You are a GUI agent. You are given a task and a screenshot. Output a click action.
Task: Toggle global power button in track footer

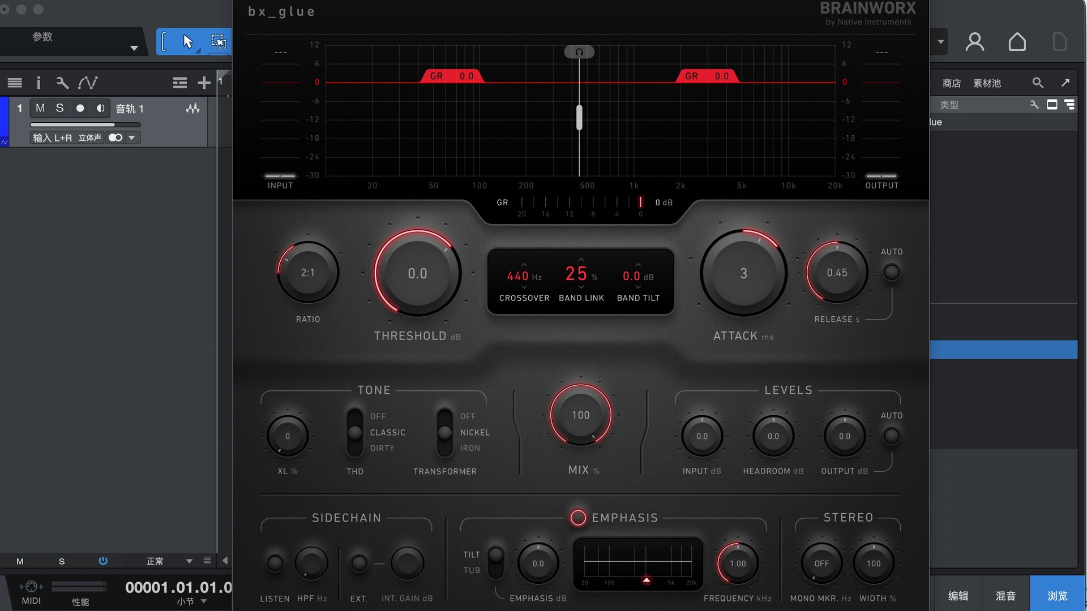(x=103, y=561)
